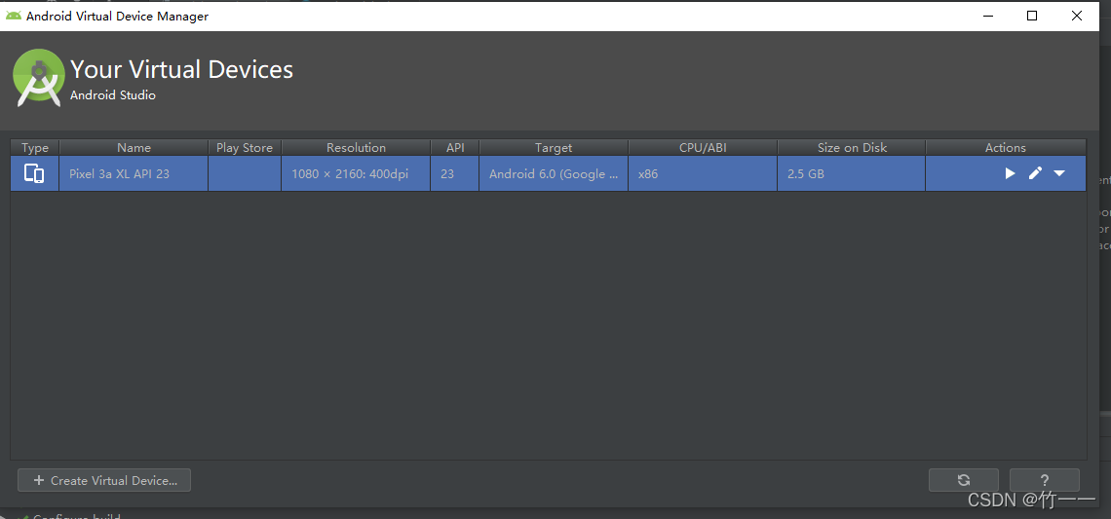Sort by the CPU/ABI column header
Image resolution: width=1111 pixels, height=519 pixels.
pos(703,147)
